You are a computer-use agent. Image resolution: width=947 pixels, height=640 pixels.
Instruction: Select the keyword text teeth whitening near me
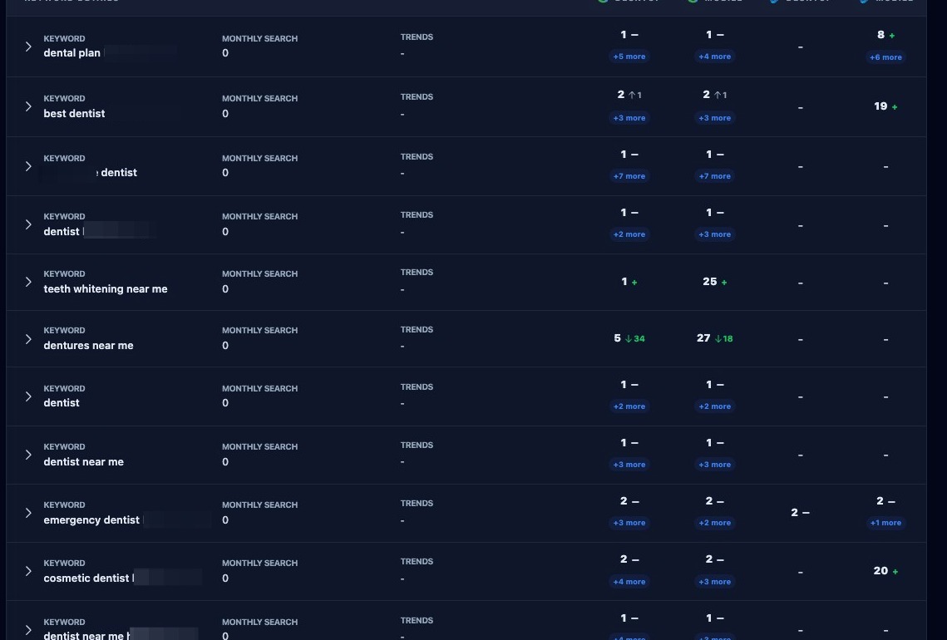[x=105, y=289]
